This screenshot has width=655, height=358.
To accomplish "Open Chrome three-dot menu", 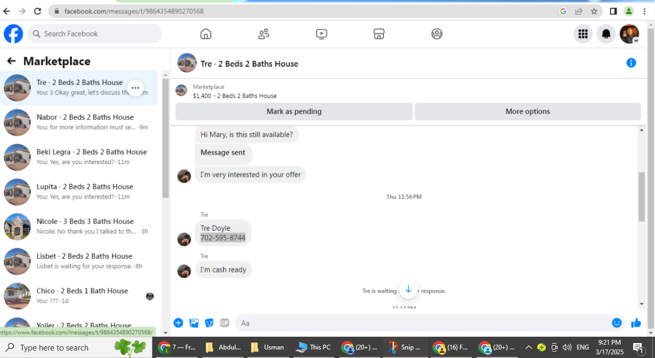I will (x=644, y=11).
